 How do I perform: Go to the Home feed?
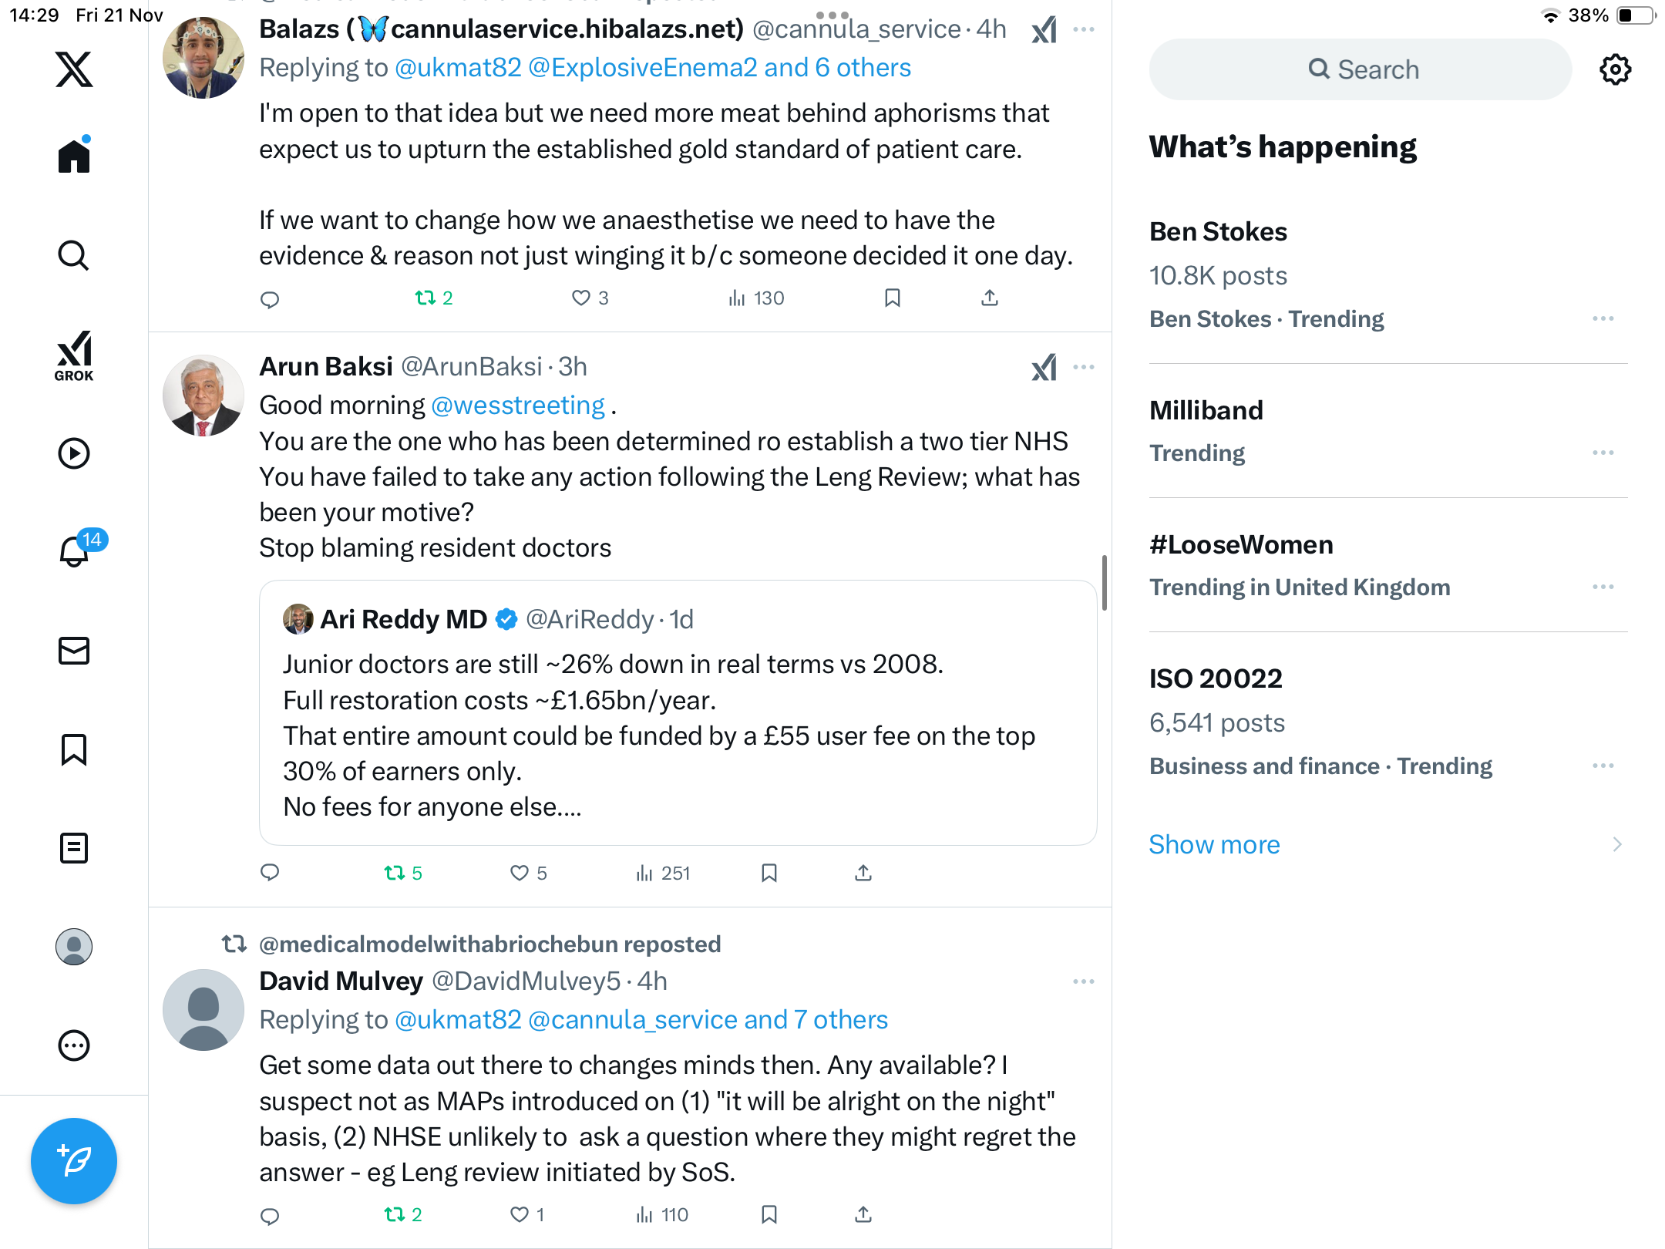point(74,157)
